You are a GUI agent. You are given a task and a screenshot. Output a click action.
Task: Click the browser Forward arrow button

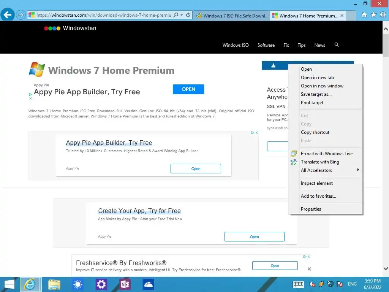(x=21, y=15)
